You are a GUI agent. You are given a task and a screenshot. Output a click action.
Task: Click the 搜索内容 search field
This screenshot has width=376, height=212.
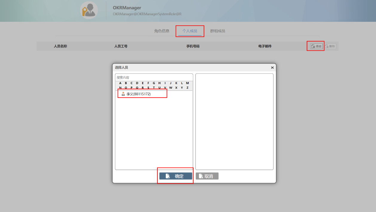coord(154,77)
